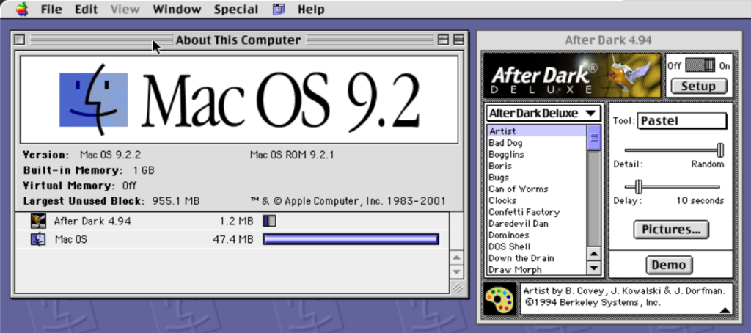Open the Pictures... button
751x333 pixels.
[670, 230]
